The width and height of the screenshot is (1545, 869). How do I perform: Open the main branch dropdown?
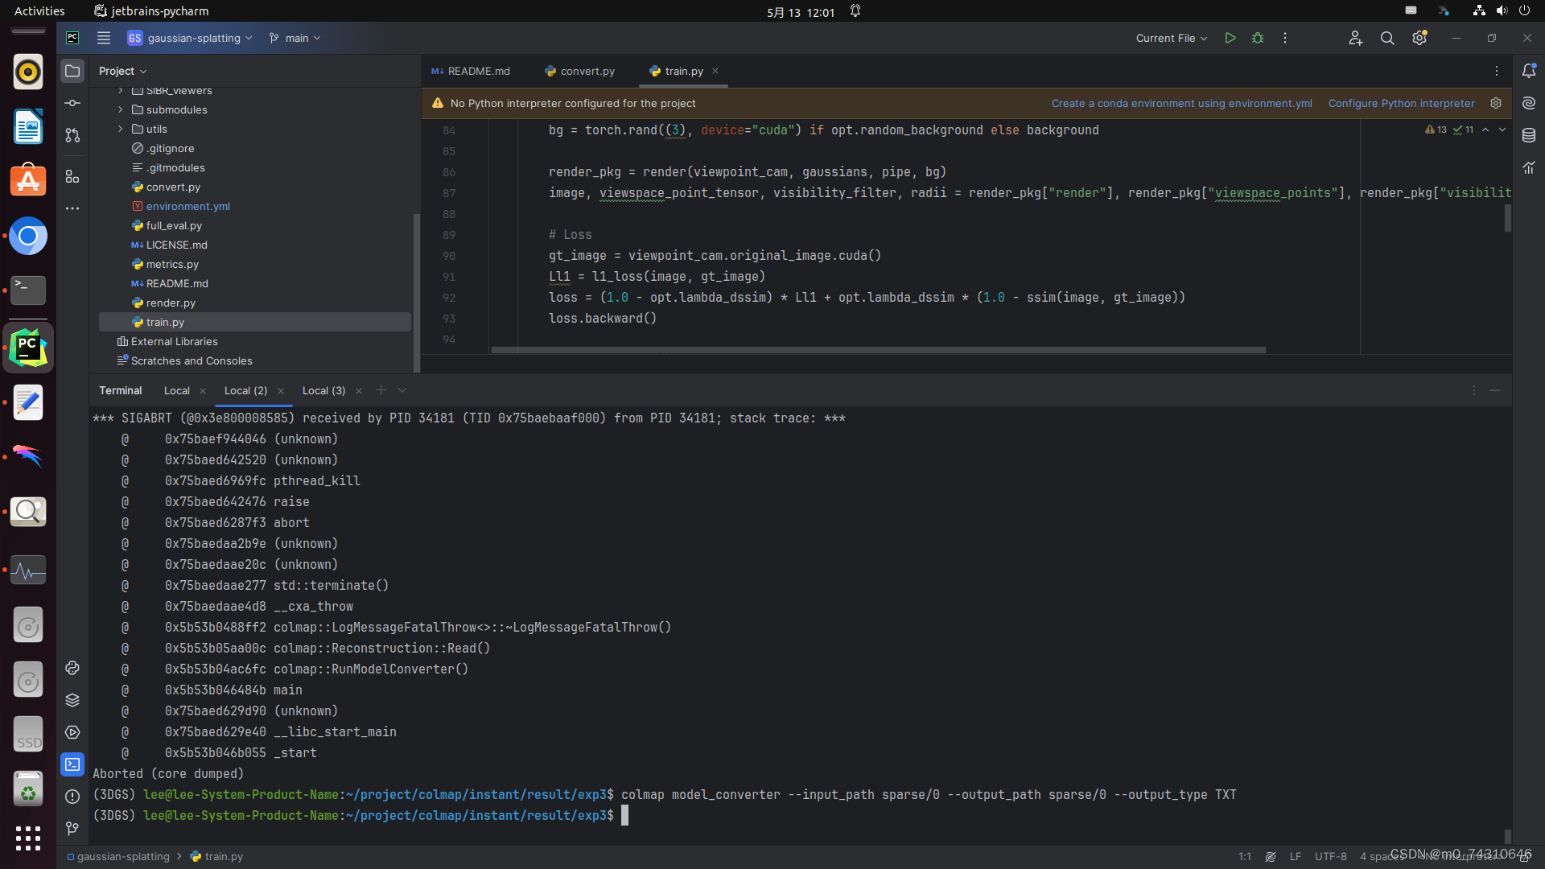click(x=295, y=38)
